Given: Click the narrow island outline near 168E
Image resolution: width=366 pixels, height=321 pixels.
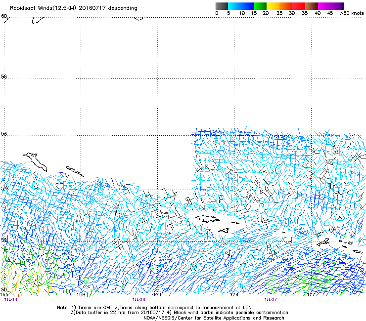Looking at the screenshot, I should (x=75, y=171).
